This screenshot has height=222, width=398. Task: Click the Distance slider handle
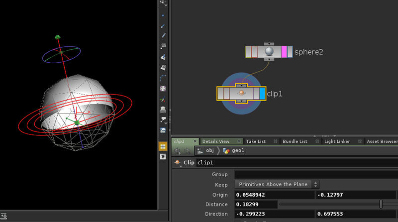coord(381,204)
